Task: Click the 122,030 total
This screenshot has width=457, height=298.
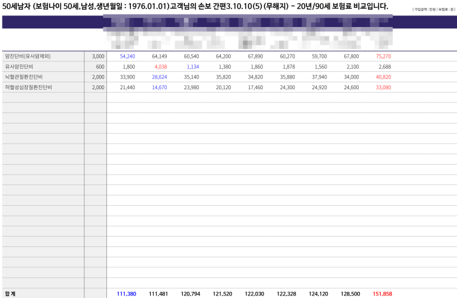Action: tap(255, 294)
